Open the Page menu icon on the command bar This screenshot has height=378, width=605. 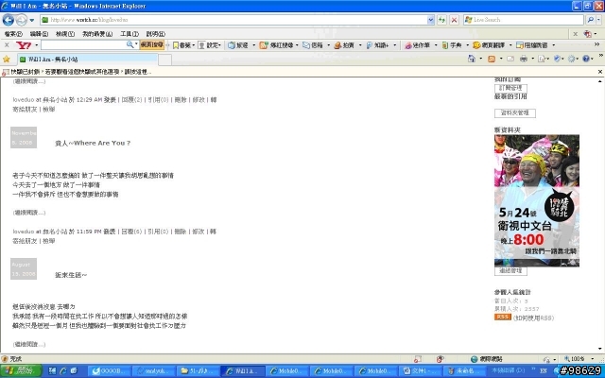point(542,59)
